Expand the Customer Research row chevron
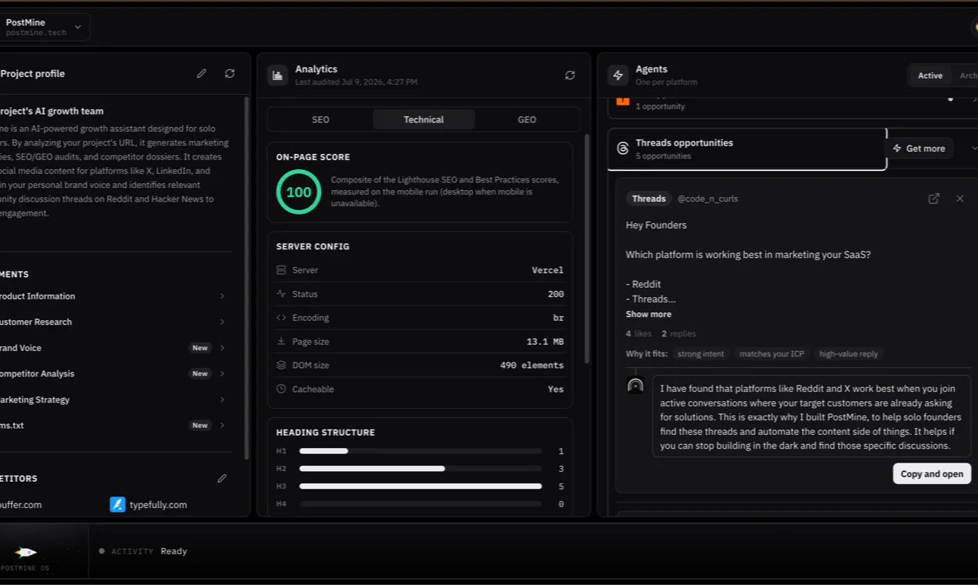This screenshot has width=978, height=585. [x=222, y=322]
